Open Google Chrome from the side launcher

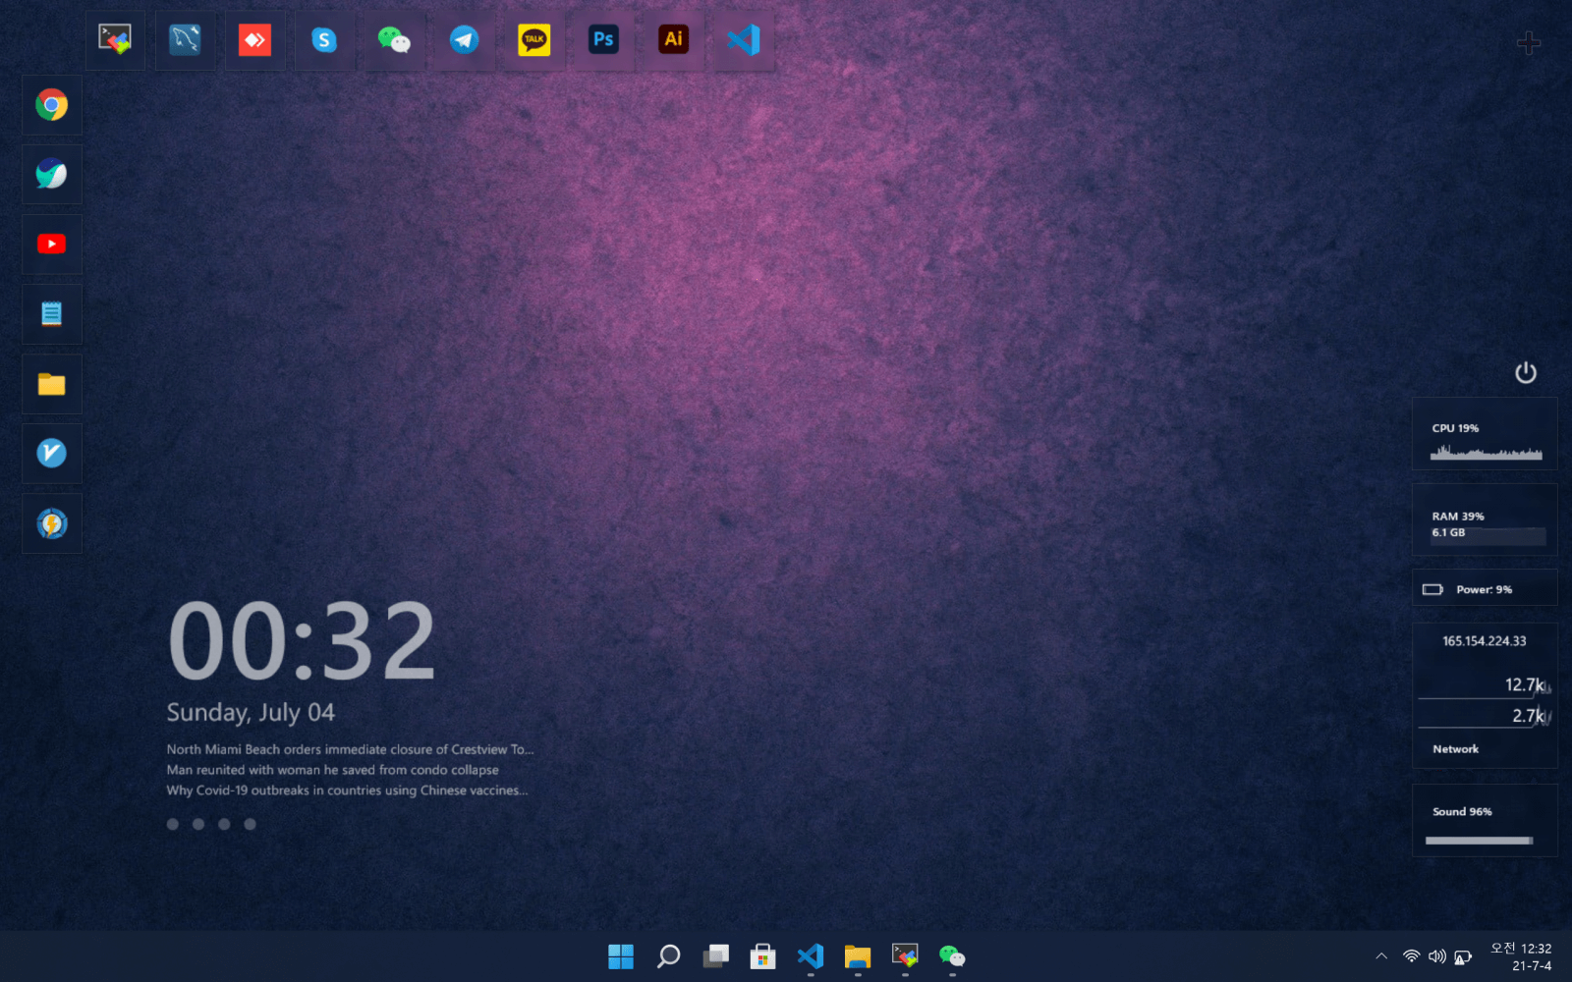click(52, 104)
